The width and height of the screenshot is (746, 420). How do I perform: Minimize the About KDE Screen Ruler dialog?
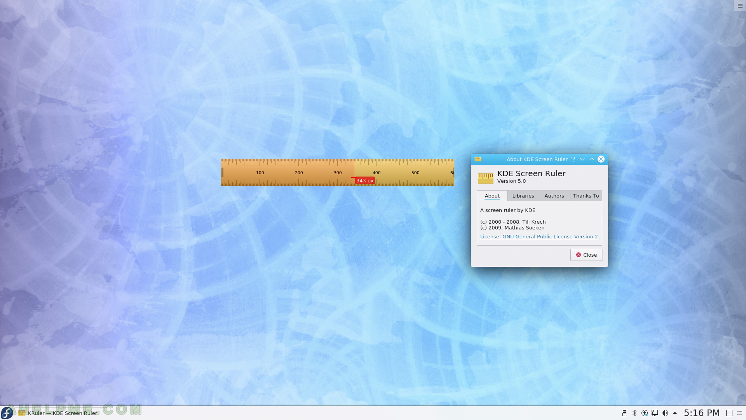tap(582, 159)
